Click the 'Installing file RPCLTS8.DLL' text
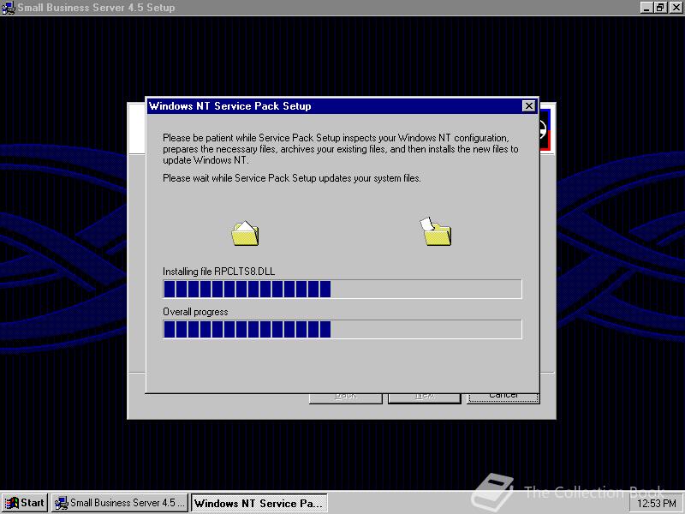The width and height of the screenshot is (685, 514). coord(219,272)
